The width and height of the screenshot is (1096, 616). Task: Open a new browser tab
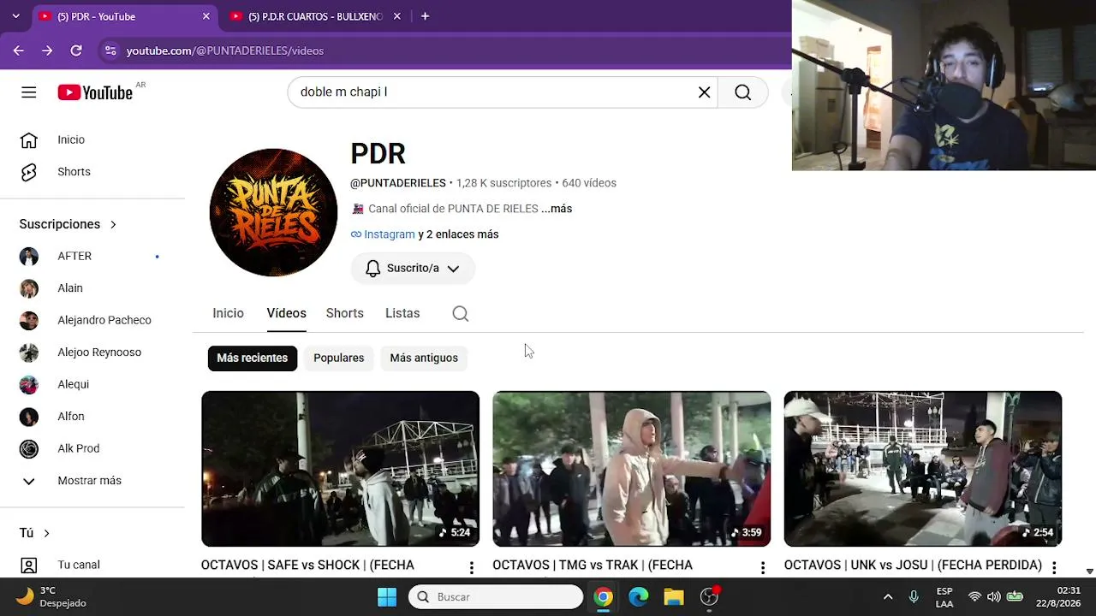tap(425, 16)
